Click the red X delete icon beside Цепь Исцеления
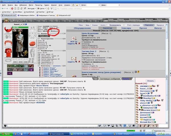This screenshot has height=136, width=171. click(x=79, y=43)
